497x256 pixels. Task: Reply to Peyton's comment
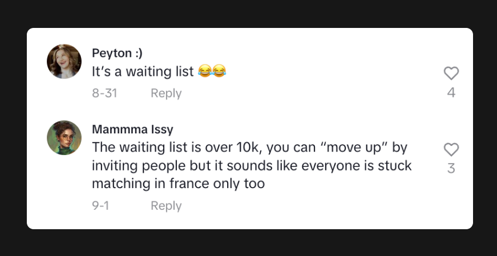[166, 93]
